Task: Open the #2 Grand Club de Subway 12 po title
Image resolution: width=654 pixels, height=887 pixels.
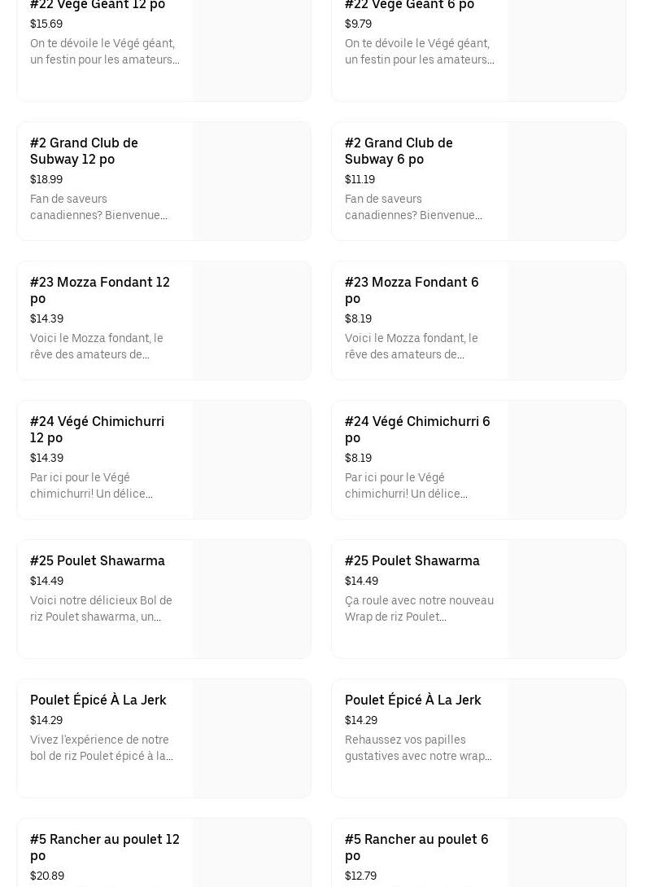Action: pos(84,151)
